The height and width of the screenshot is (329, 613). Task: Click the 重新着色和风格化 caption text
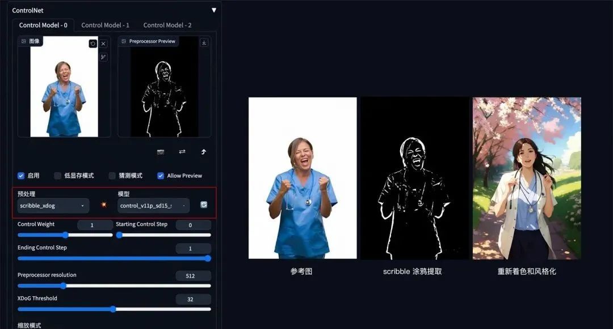pyautogui.click(x=527, y=271)
